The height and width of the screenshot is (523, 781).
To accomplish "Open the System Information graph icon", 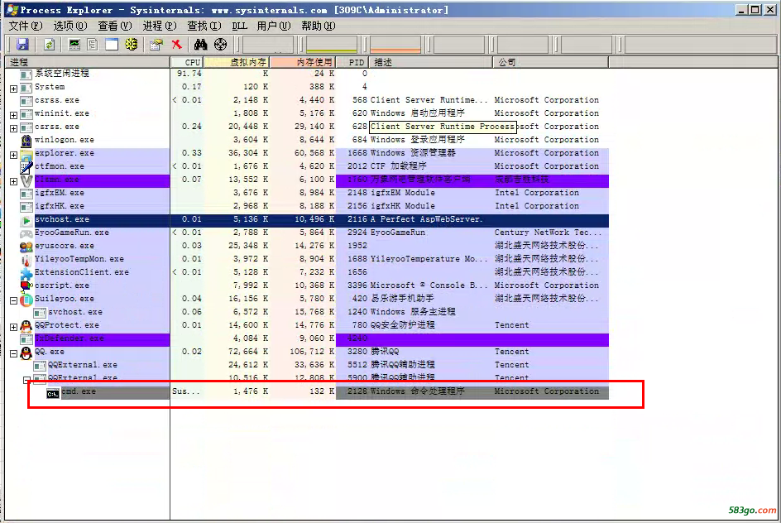I will [74, 45].
